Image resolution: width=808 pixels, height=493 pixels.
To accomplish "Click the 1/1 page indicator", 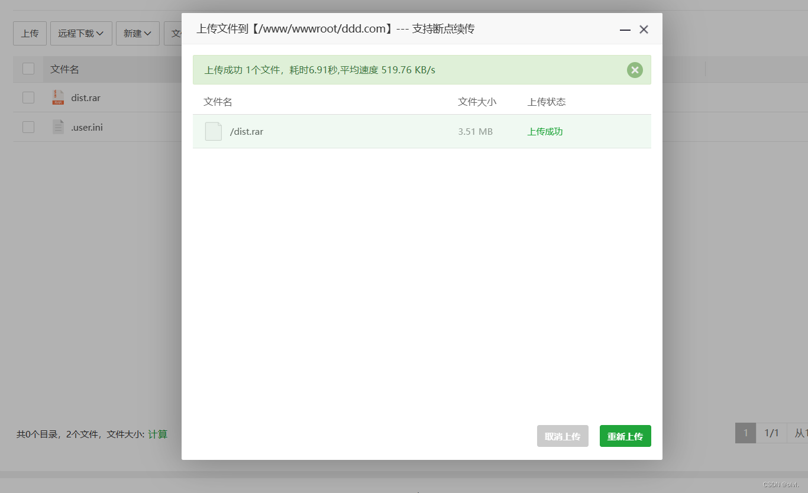I will coord(771,433).
